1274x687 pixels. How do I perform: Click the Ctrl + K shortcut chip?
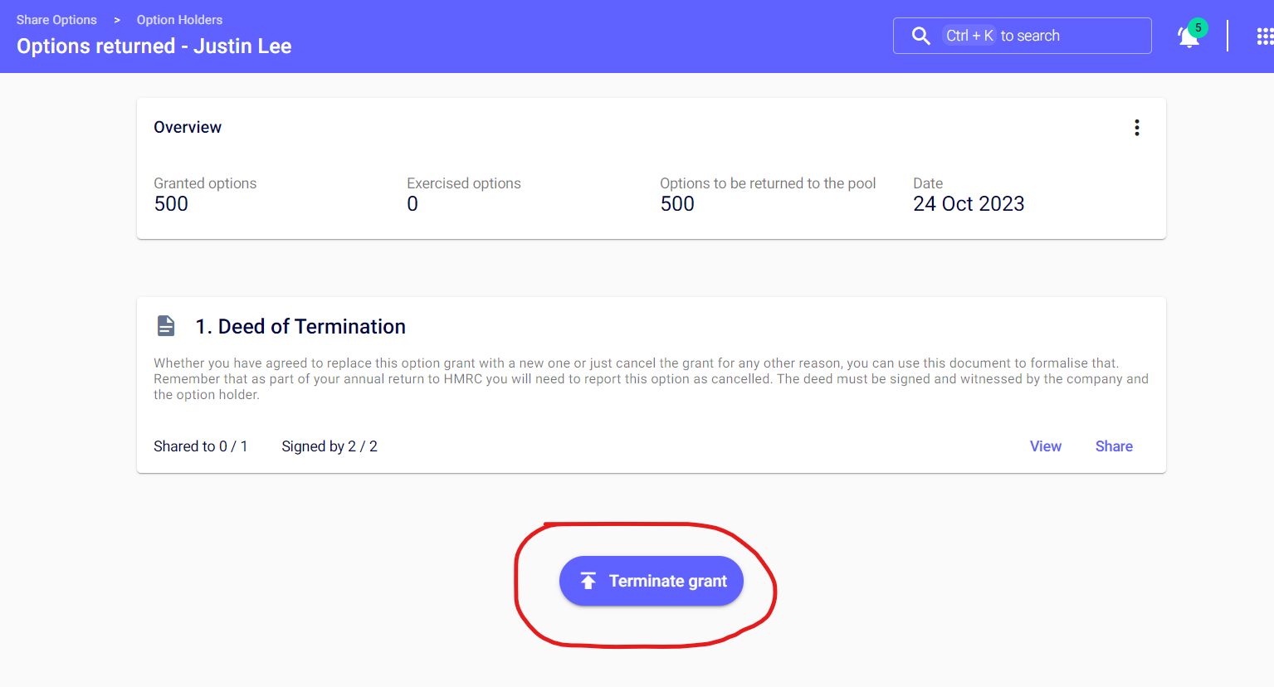[x=969, y=36]
